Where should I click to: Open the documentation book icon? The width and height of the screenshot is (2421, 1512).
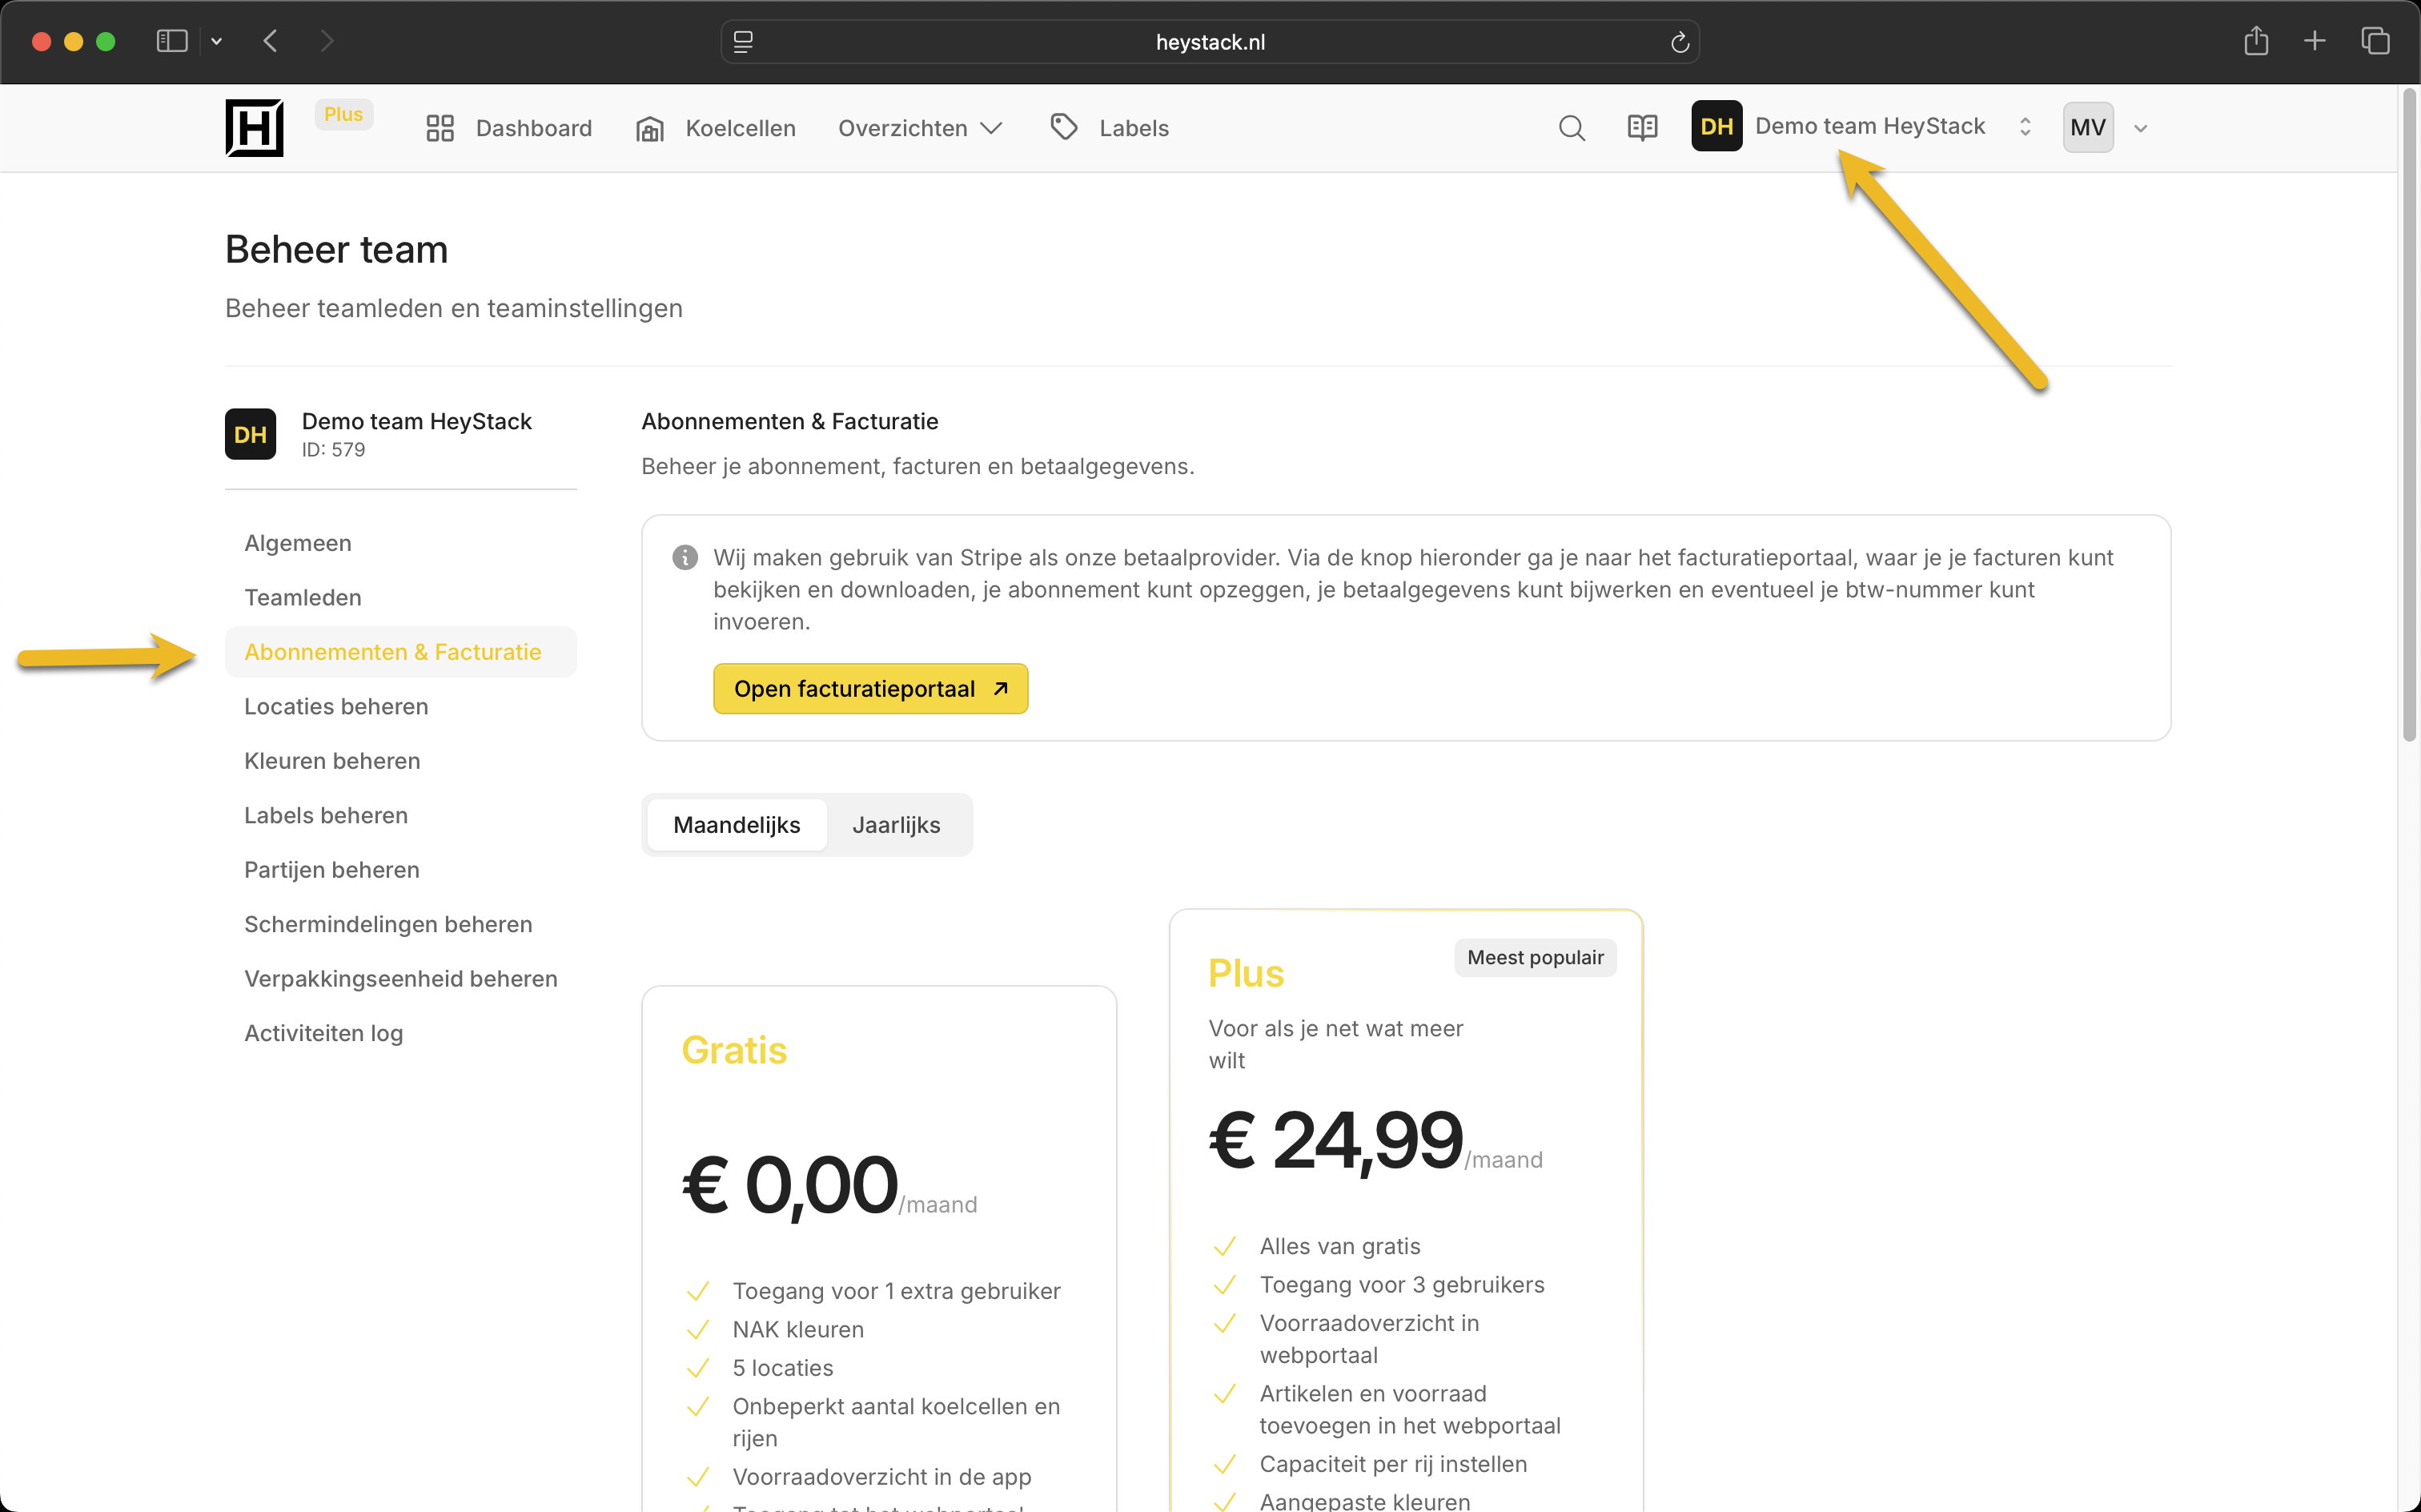(1642, 128)
